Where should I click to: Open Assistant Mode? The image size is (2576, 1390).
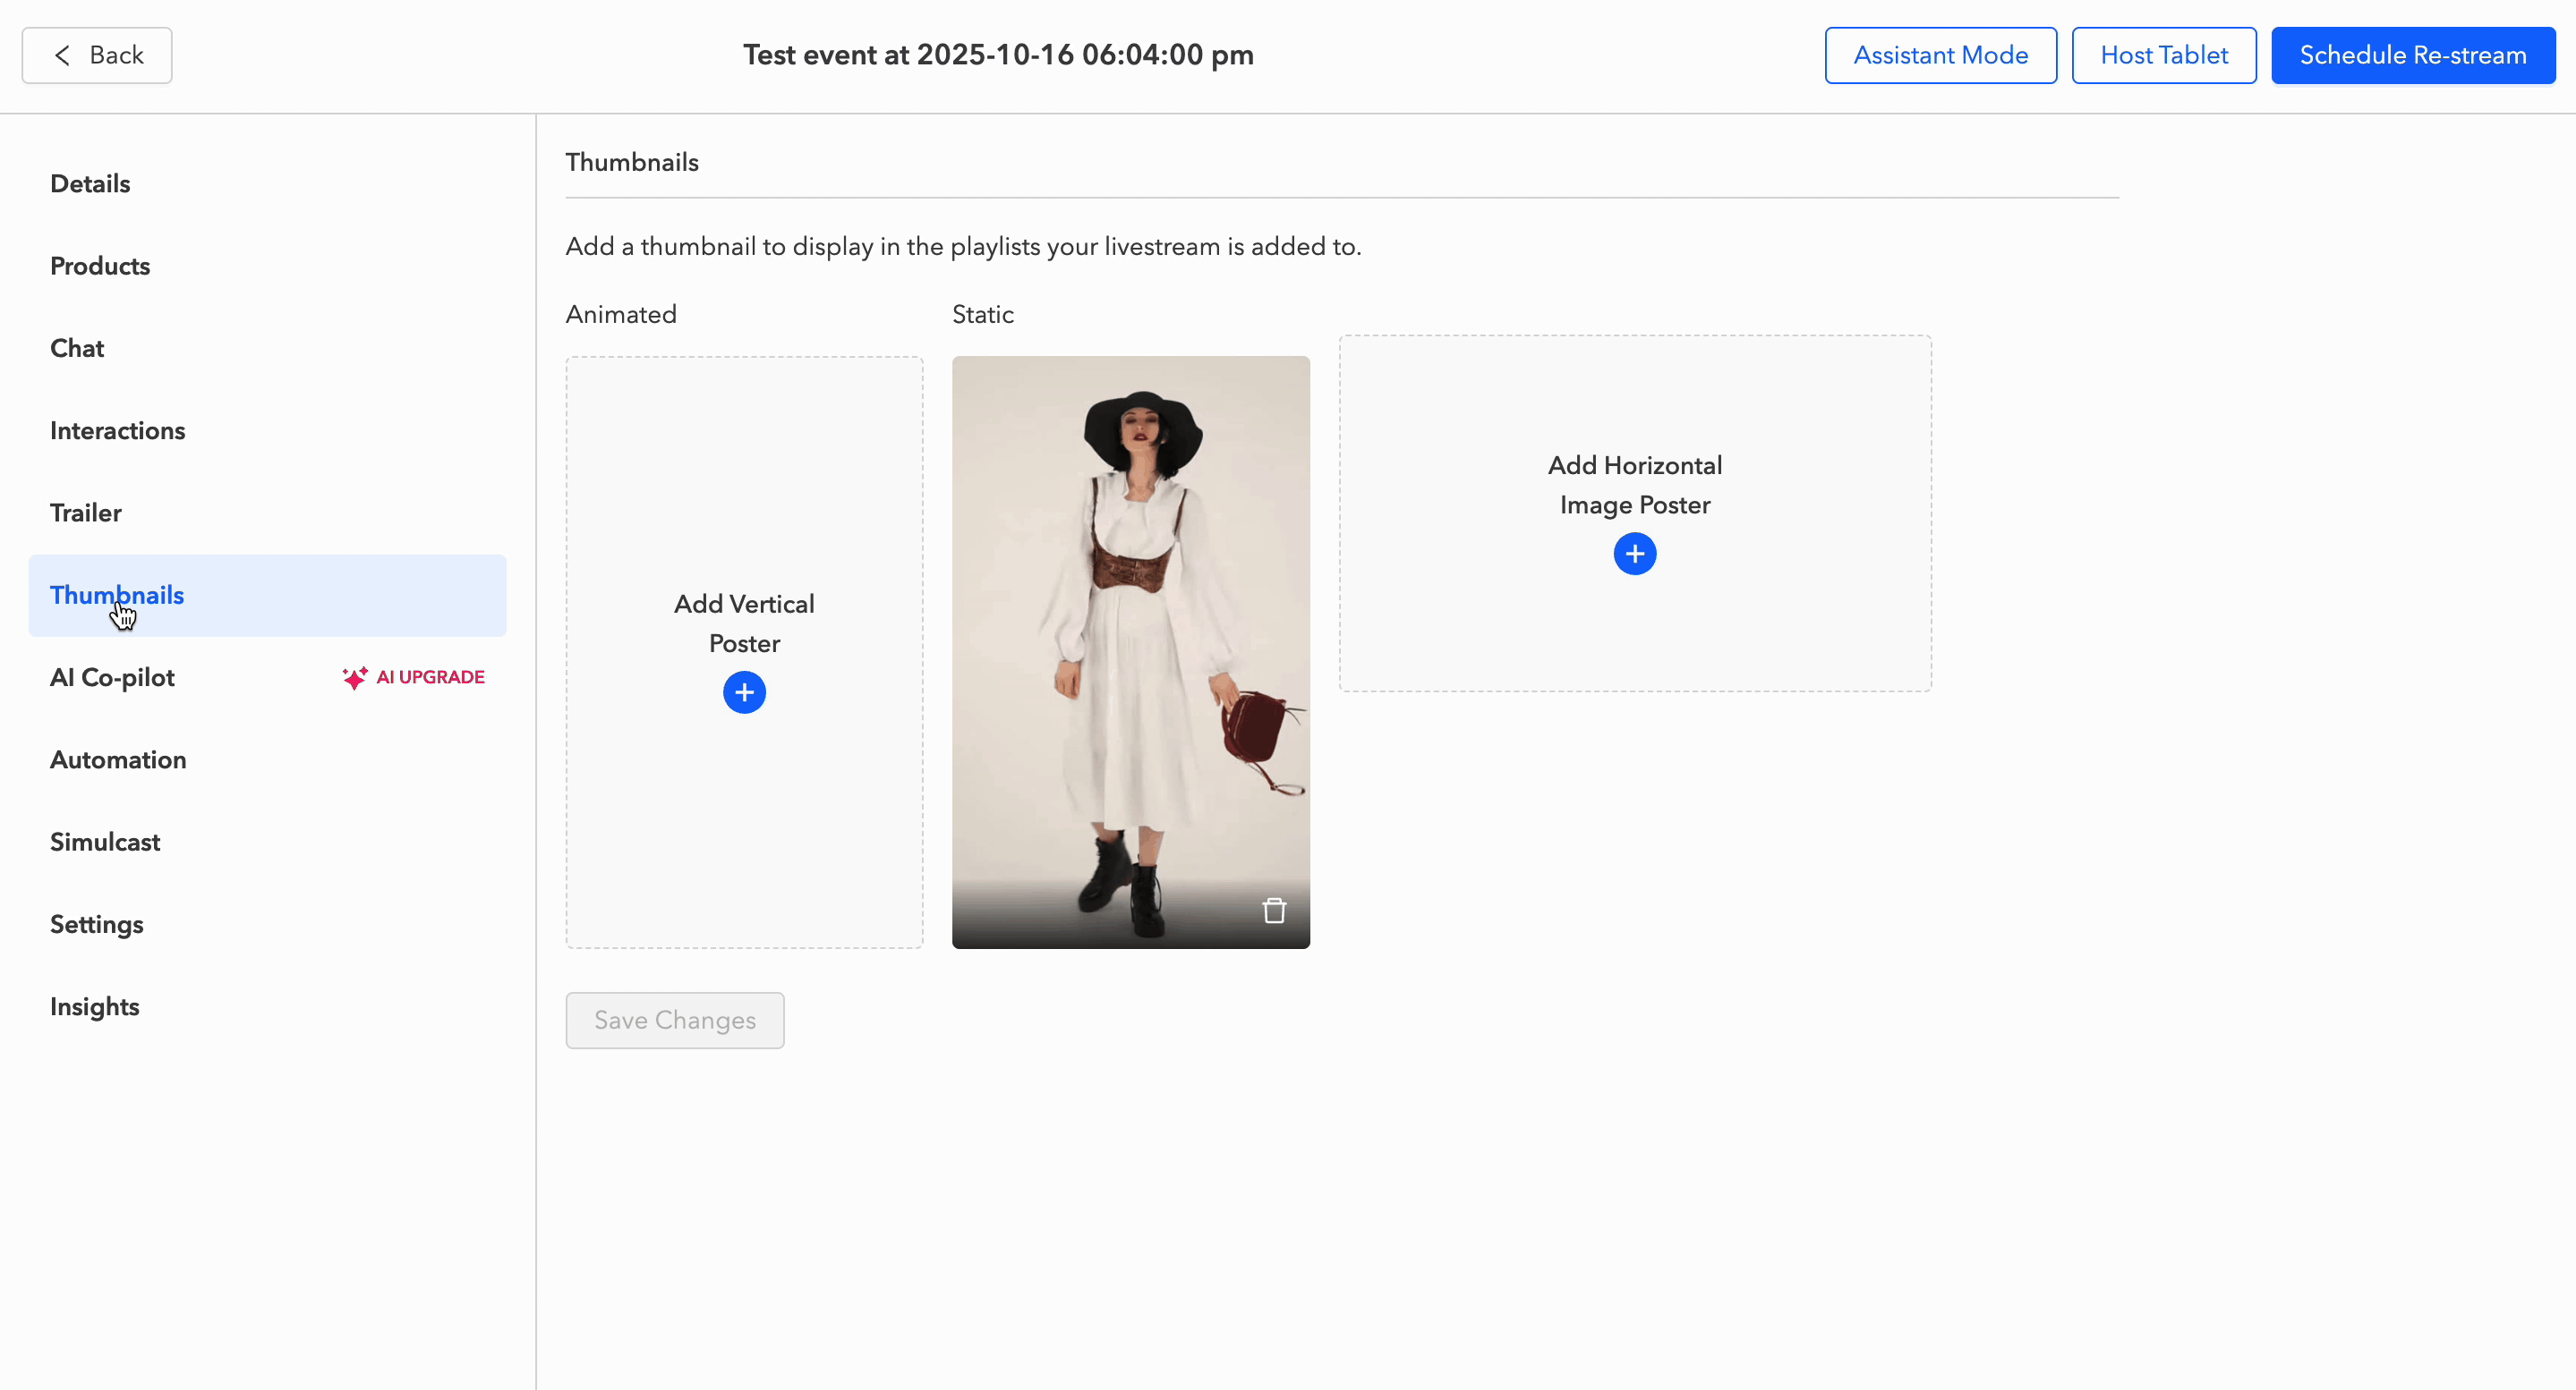(1940, 55)
